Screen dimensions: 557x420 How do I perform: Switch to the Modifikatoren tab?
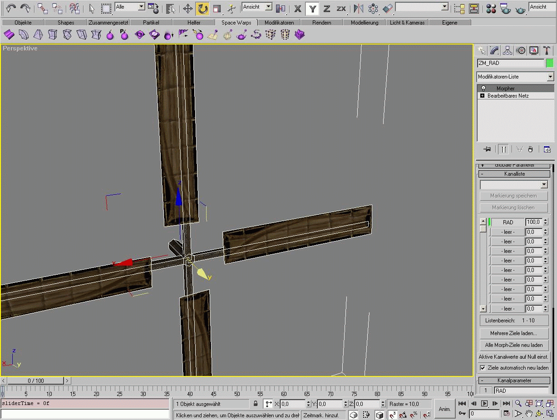click(x=279, y=23)
